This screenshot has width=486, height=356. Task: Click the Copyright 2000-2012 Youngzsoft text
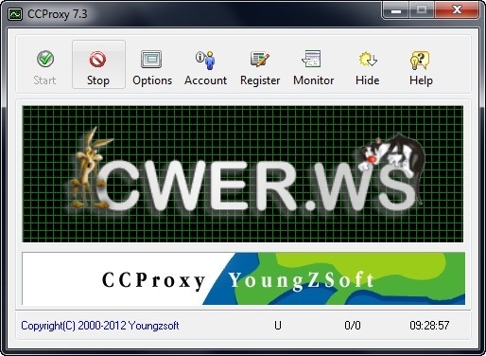point(100,326)
